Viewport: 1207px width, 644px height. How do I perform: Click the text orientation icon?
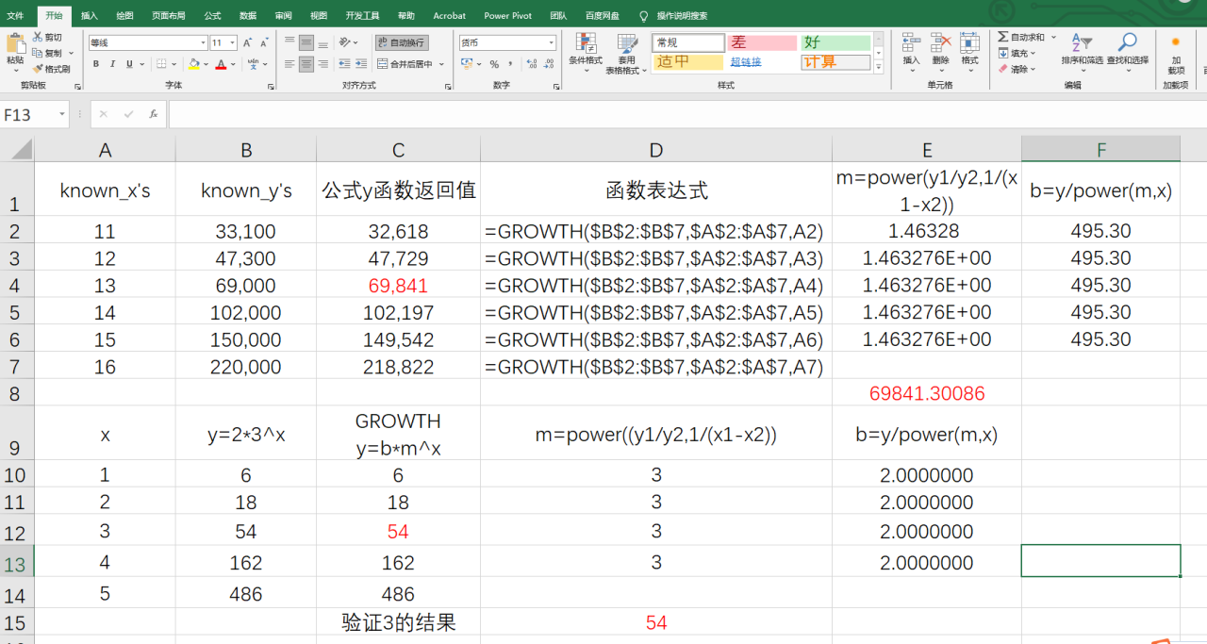[x=345, y=42]
